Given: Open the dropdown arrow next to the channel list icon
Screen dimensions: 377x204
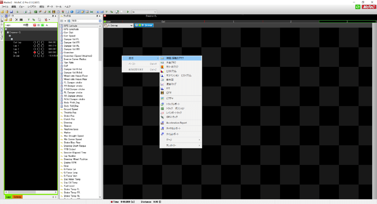Looking at the screenshot, I should click(65, 21).
